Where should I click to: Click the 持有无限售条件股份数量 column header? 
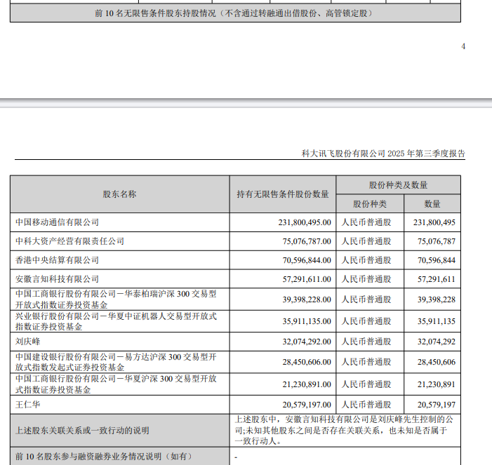coord(283,194)
